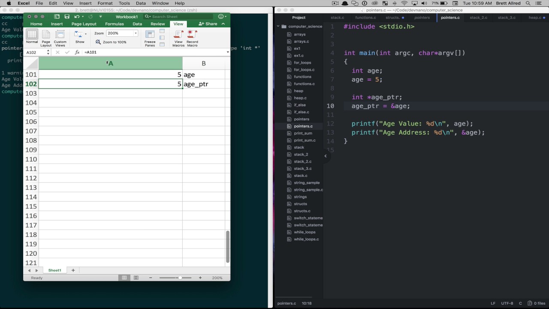549x309 pixels.
Task: Click the cancel X beside formula bar
Action: [58, 52]
